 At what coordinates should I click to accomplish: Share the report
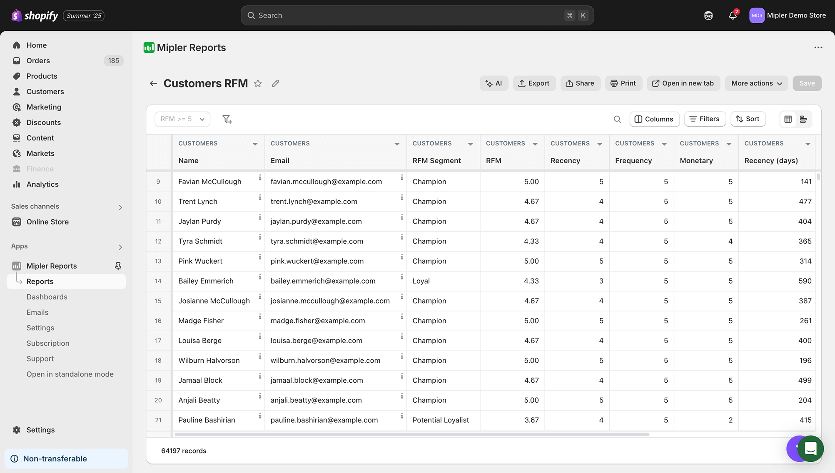coord(580,83)
